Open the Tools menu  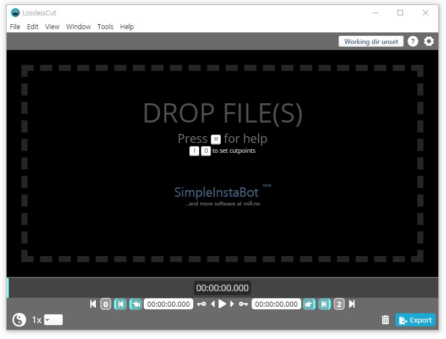point(105,27)
